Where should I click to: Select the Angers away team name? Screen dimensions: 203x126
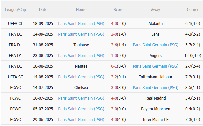click(x=155, y=55)
